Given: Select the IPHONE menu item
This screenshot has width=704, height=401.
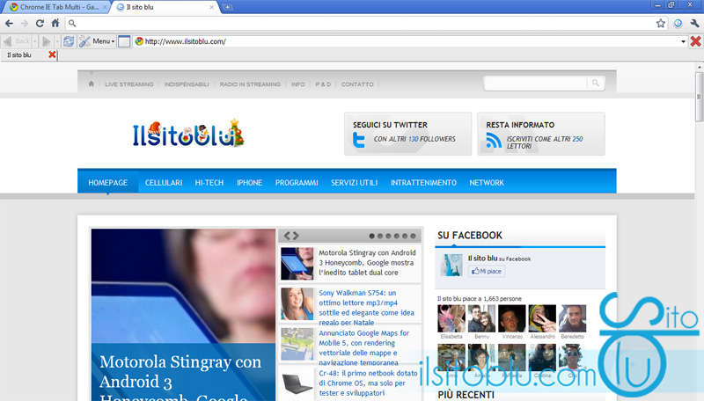Looking at the screenshot, I should pos(250,183).
